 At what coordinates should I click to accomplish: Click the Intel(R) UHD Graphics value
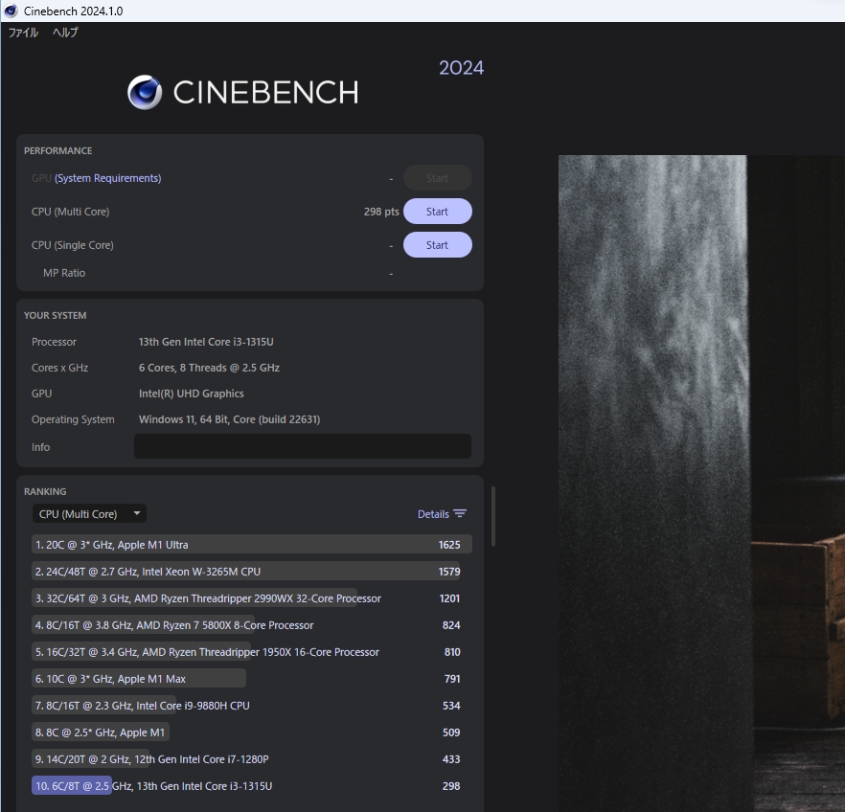coord(192,394)
